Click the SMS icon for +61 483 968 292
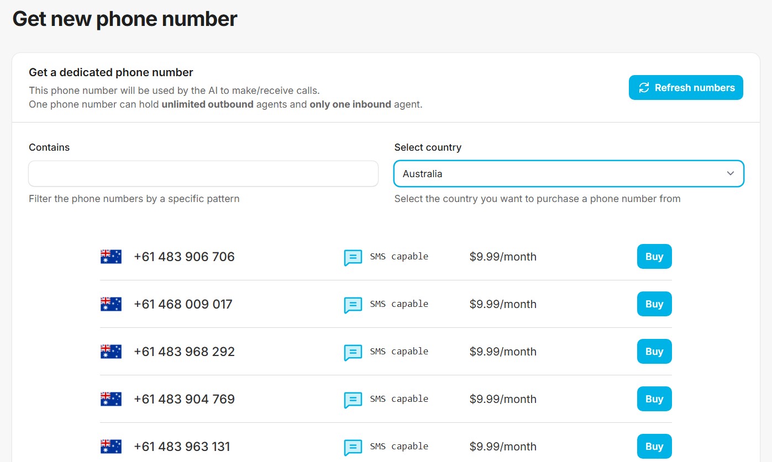Viewport: 772px width, 462px height. tap(353, 352)
